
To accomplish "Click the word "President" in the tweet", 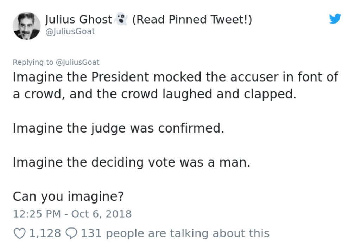I will (120, 77).
